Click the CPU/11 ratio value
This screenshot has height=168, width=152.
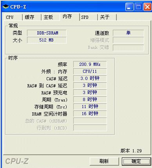coord(90,71)
